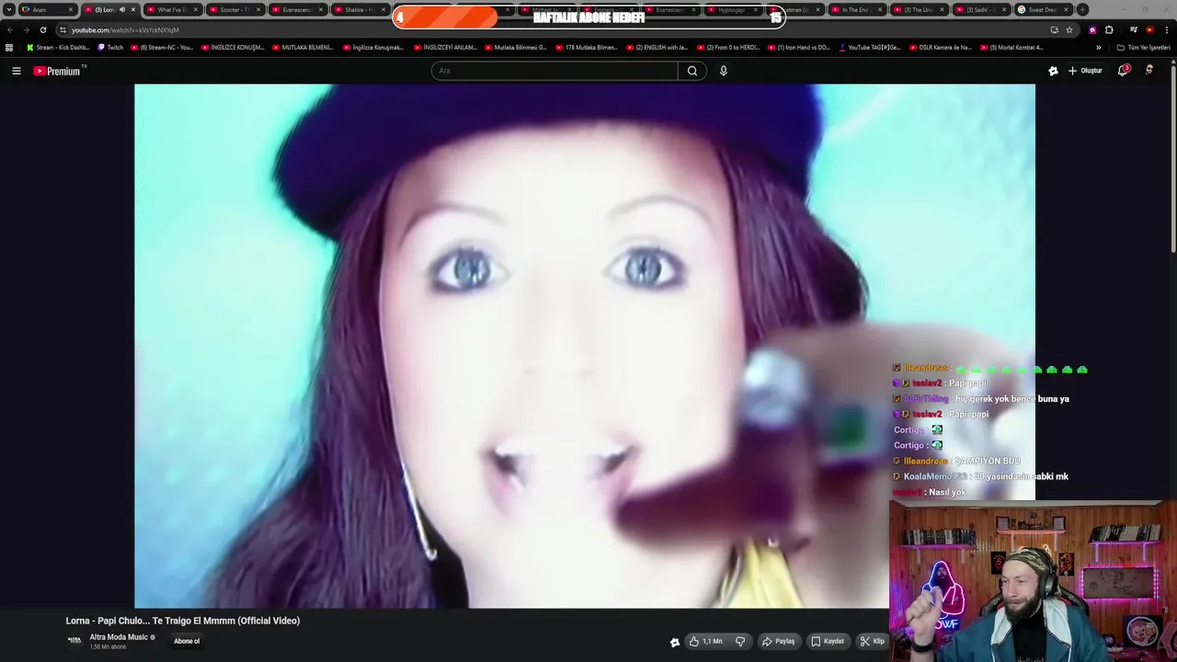This screenshot has width=1177, height=662.
Task: Mute the Lorna tab audio icon
Action: tap(122, 9)
